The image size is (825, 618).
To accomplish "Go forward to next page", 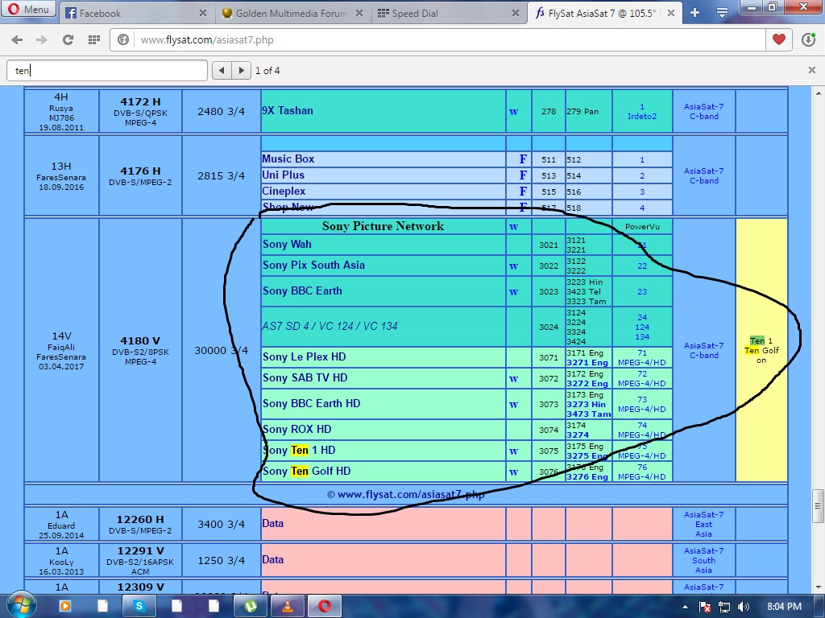I will tap(42, 40).
